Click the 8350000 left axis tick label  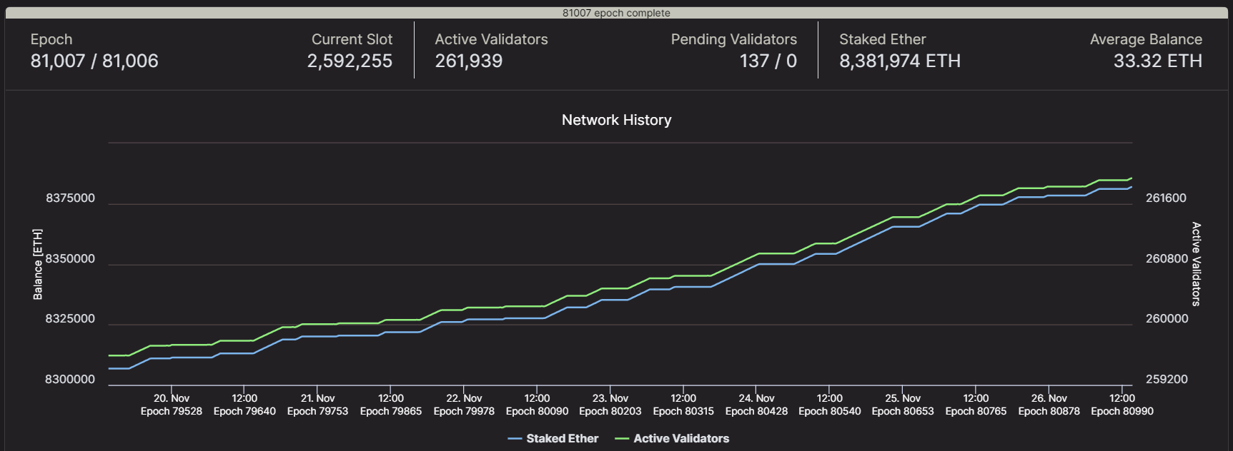[x=70, y=259]
